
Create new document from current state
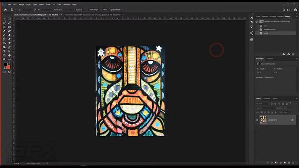pyautogui.click(x=284, y=54)
